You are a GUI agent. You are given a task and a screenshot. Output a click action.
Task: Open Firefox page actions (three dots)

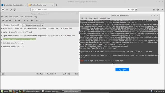(x=129, y=10)
